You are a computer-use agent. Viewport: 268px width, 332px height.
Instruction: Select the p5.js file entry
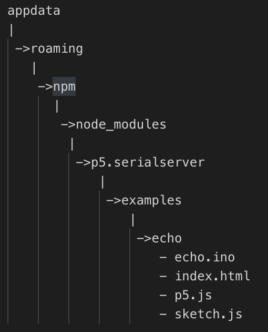tap(193, 295)
